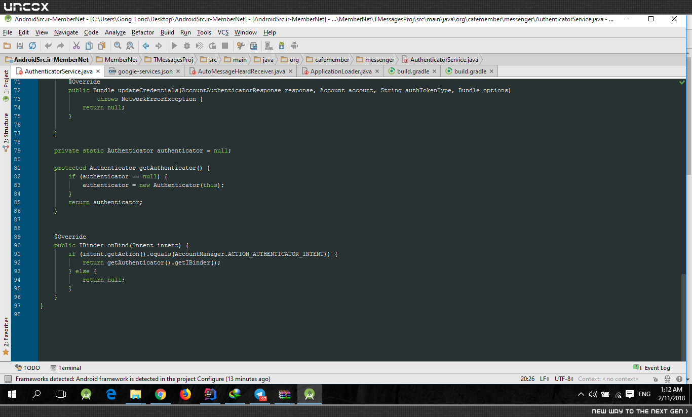Click the editor vertical scrollbar thumb
The width and height of the screenshot is (692, 417).
click(x=684, y=317)
